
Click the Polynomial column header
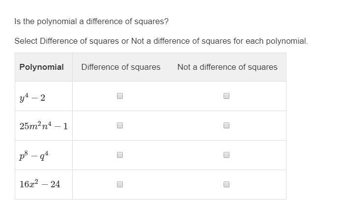(42, 67)
